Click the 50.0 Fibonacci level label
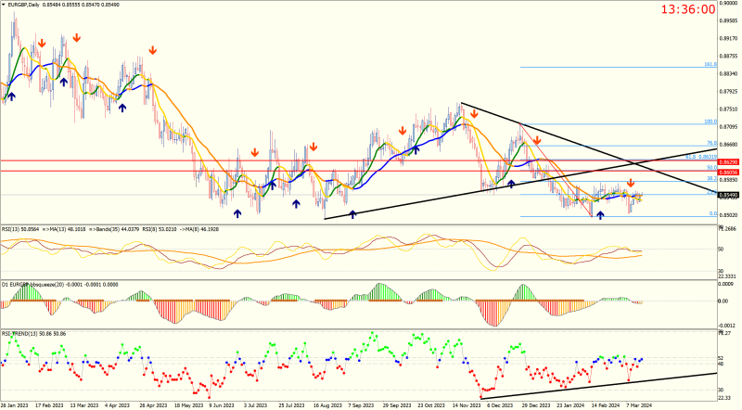 click(711, 168)
